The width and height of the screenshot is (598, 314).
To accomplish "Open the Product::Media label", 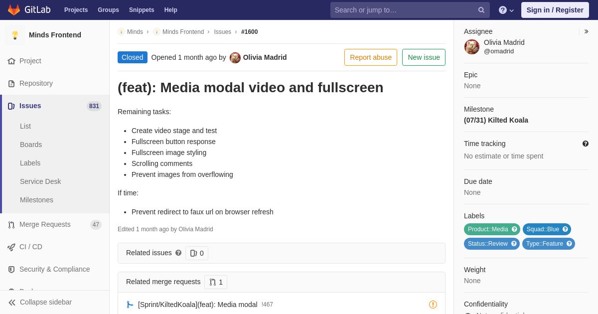I will pos(487,229).
